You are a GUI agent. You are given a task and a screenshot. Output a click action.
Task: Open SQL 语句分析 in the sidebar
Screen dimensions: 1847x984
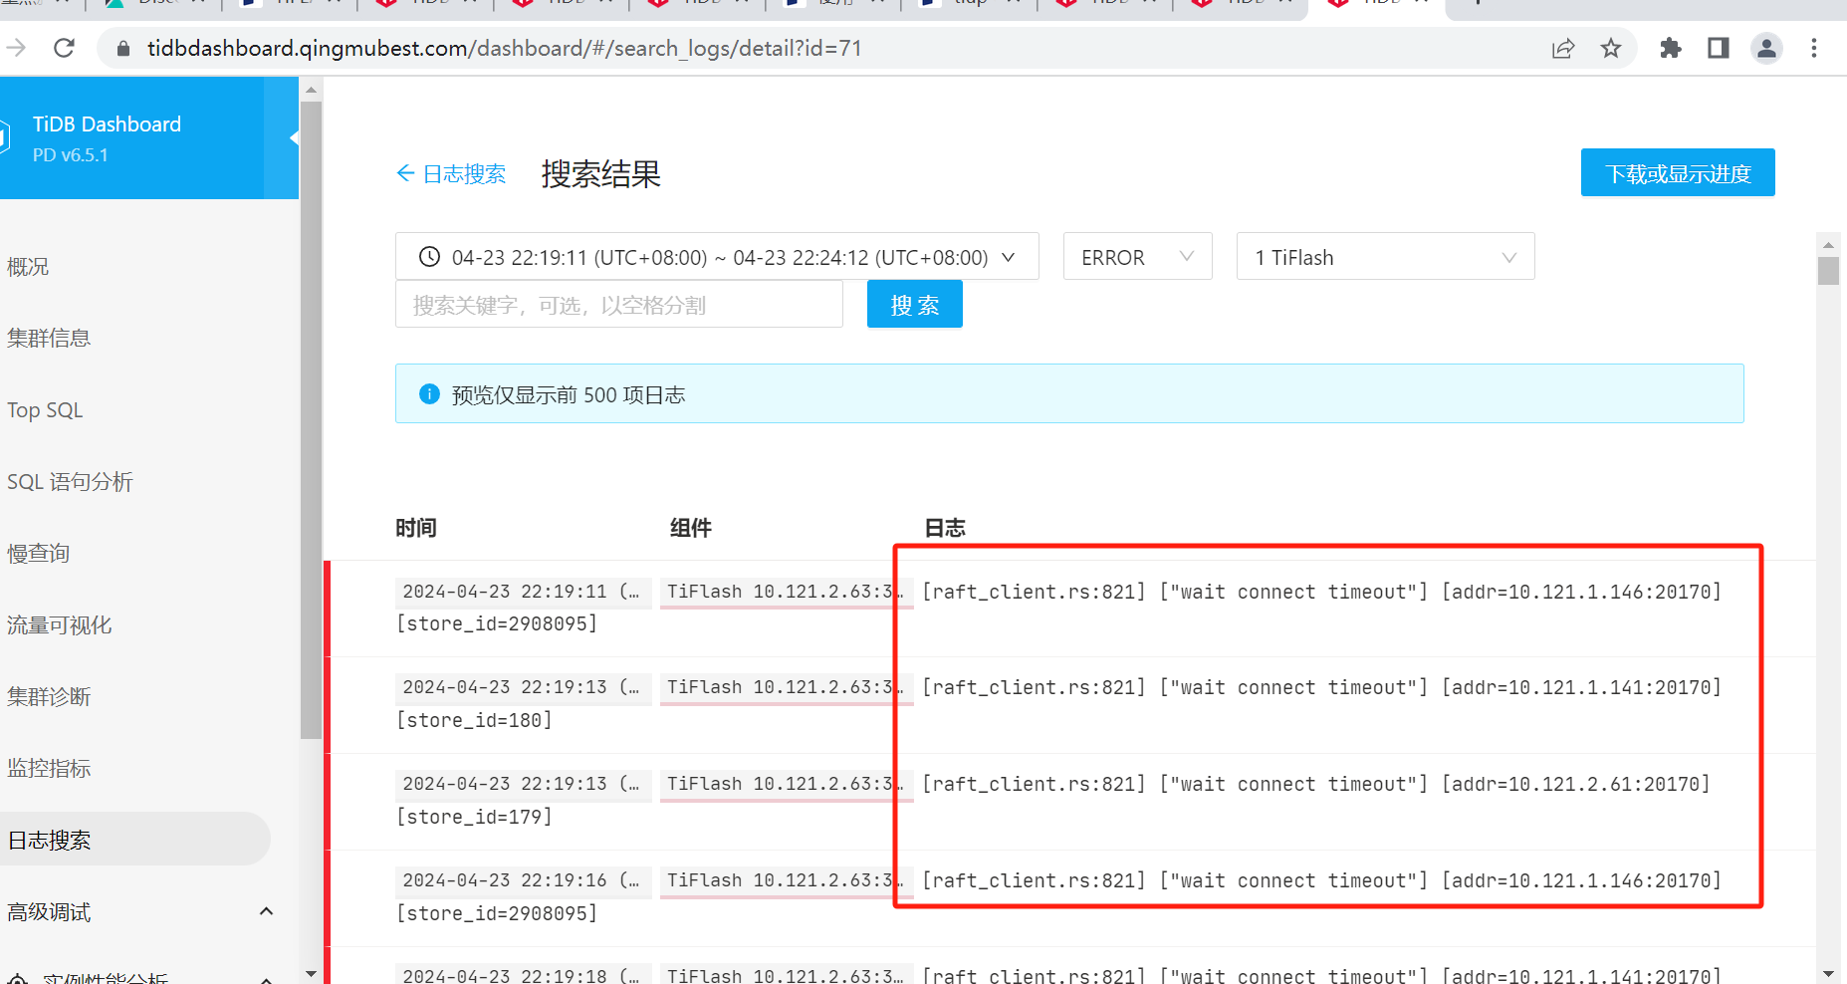70,482
